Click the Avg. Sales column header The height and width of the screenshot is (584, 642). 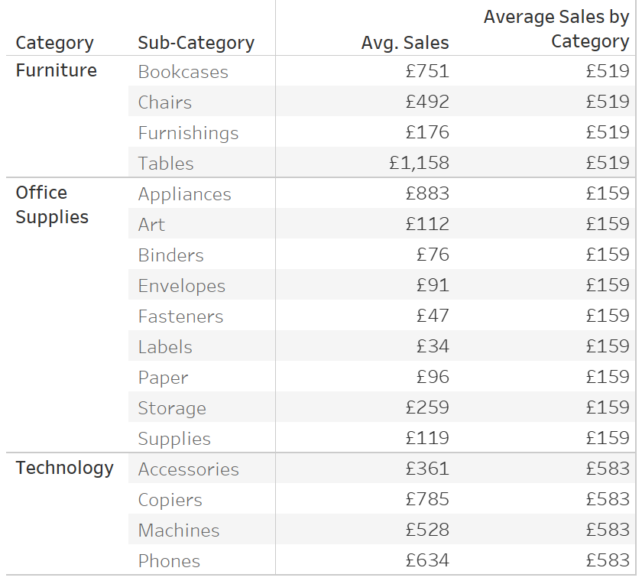[x=405, y=43]
